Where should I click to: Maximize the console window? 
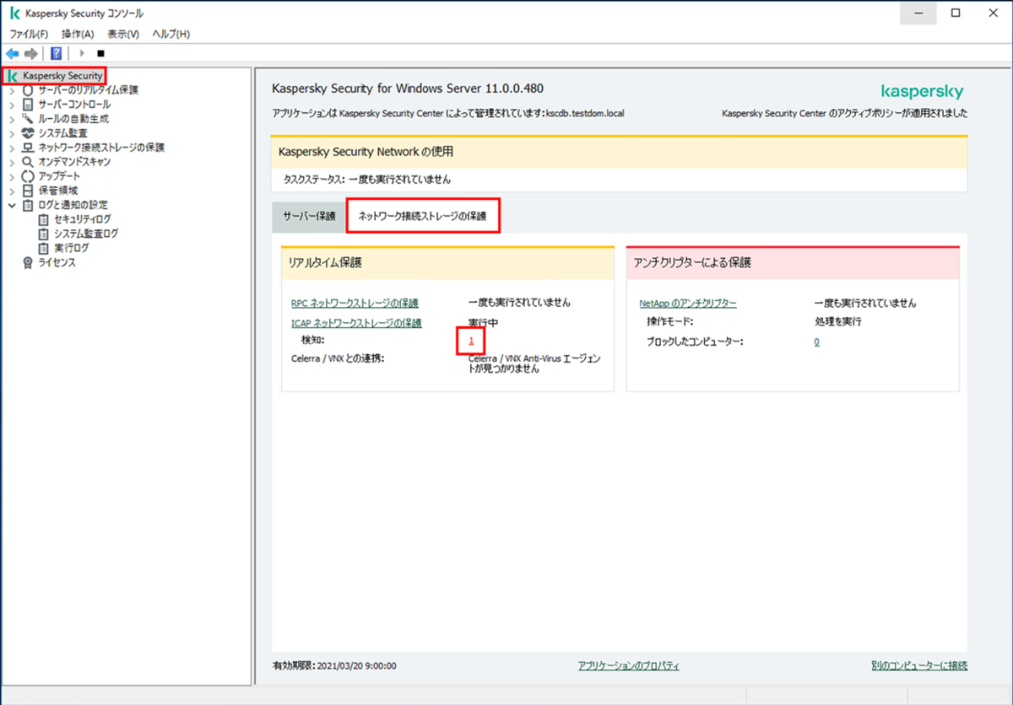pos(956,13)
